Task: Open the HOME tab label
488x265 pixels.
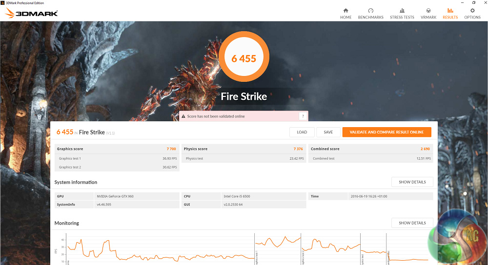Action: (346, 18)
